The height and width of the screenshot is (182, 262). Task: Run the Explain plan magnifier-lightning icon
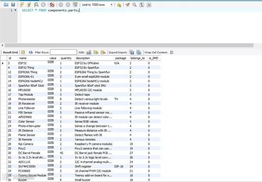(x=36, y=5)
